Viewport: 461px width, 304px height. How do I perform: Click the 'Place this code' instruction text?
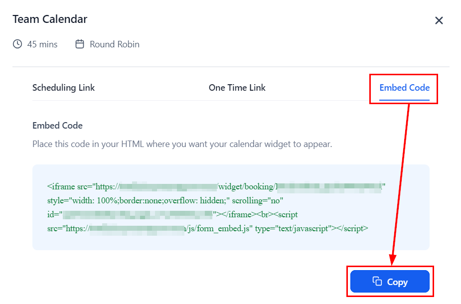pos(182,145)
